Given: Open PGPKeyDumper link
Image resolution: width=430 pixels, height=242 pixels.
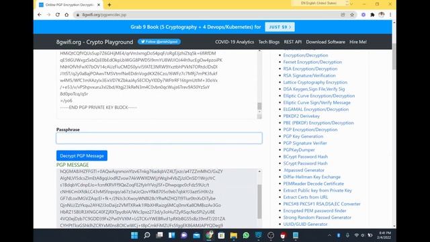Looking at the screenshot, I should [299, 150].
